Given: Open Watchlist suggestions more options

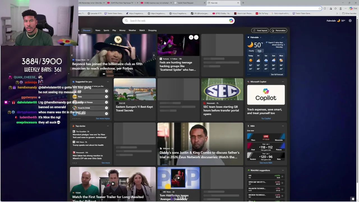Looking at the screenshot, I should (x=283, y=170).
